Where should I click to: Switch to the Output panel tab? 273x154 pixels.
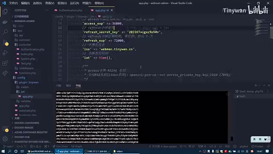coord(68,86)
